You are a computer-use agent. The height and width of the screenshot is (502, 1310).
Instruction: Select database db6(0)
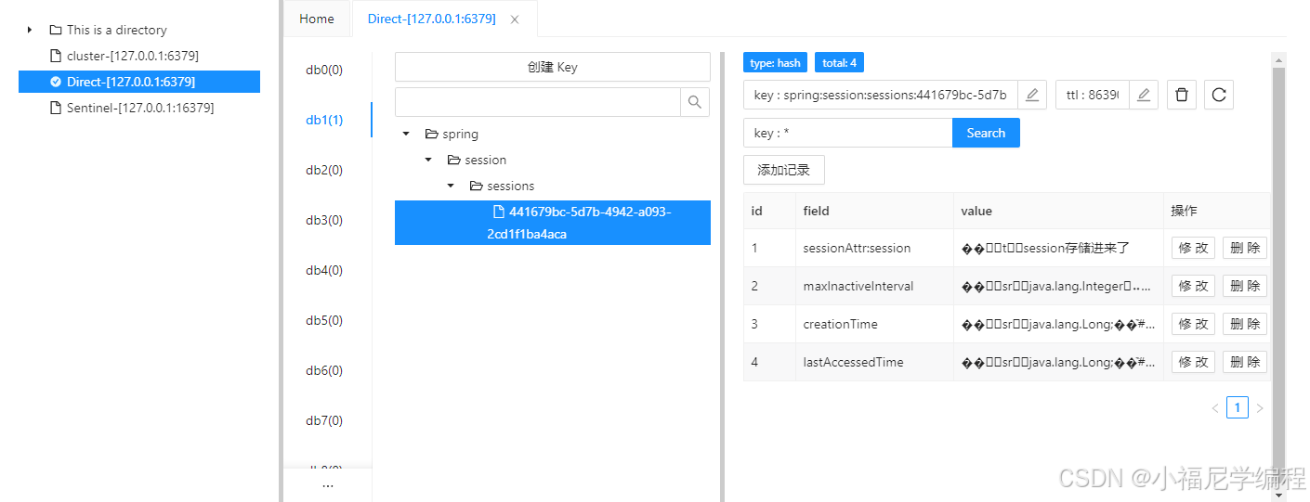click(x=325, y=370)
